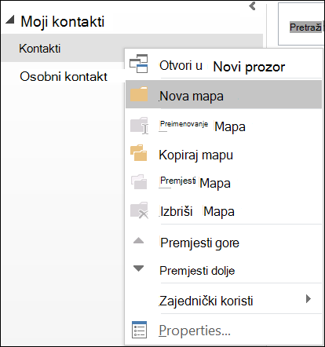This screenshot has height=347, width=325.
Task: Click the Properties list icon
Action: 139,330
